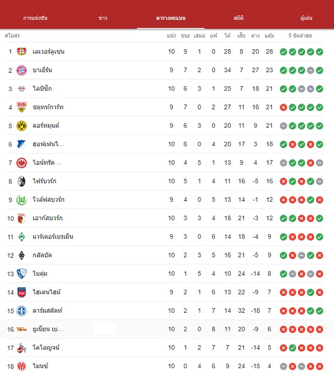The width and height of the screenshot is (334, 375).
Task: Click the Mainz 05 club logo
Action: tap(21, 366)
